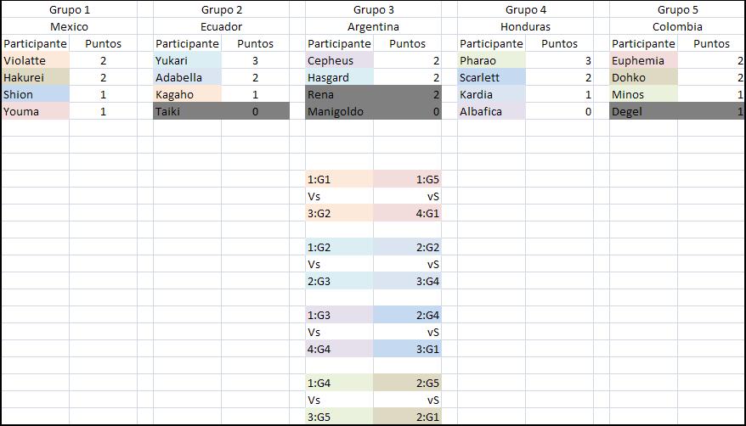This screenshot has height=426, width=746.
Task: Click the Cepheus participant cell
Action: click(339, 60)
